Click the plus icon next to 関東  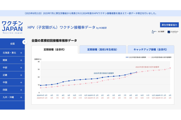tap(21, 60)
